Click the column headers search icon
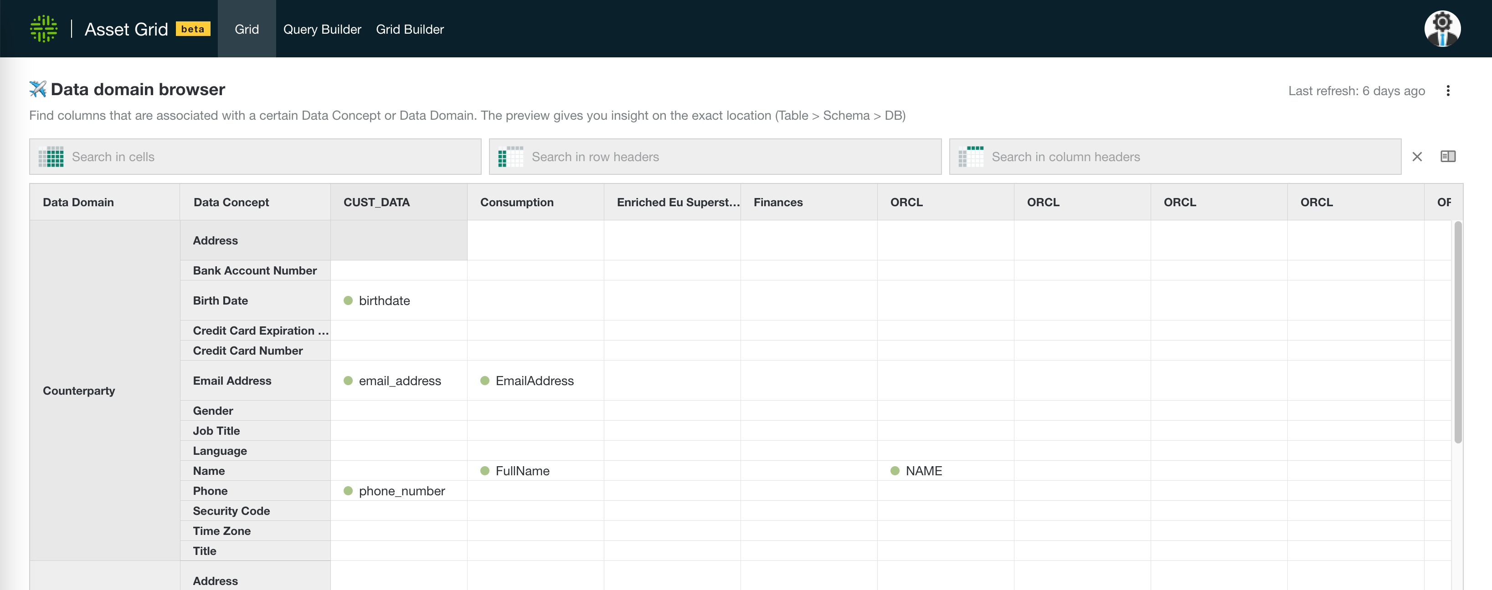Screen dimensions: 1492x590 [972, 156]
